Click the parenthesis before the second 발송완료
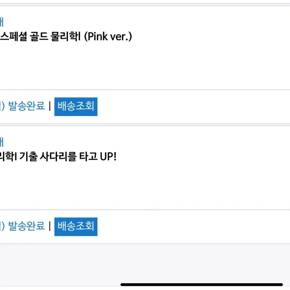The width and height of the screenshot is (290, 290). tap(2, 226)
